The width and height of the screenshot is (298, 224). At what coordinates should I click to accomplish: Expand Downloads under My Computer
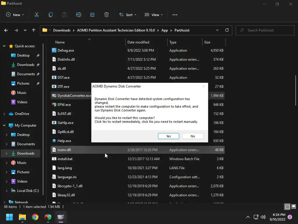[7, 153]
